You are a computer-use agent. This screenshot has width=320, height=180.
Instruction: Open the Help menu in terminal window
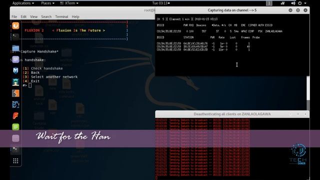[75, 16]
